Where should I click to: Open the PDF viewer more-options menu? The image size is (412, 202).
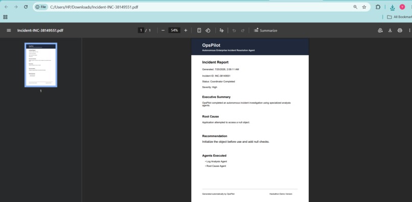[x=409, y=31]
